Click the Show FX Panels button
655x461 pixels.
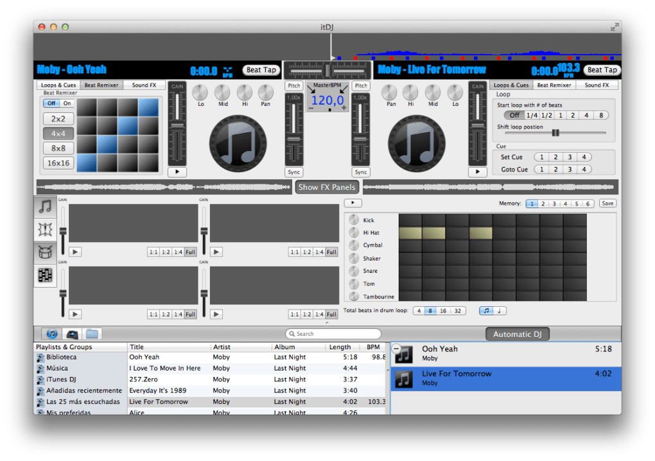pyautogui.click(x=327, y=187)
